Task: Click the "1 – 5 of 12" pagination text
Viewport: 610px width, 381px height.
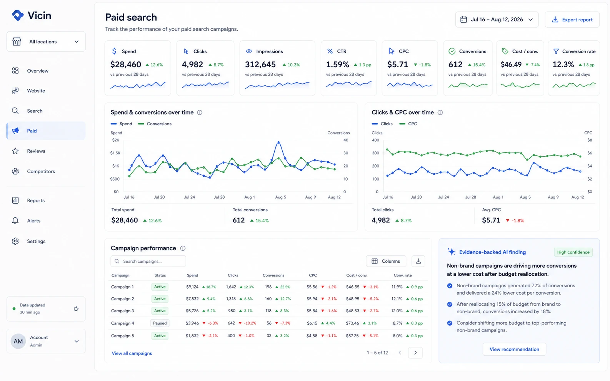Action: pos(377,353)
